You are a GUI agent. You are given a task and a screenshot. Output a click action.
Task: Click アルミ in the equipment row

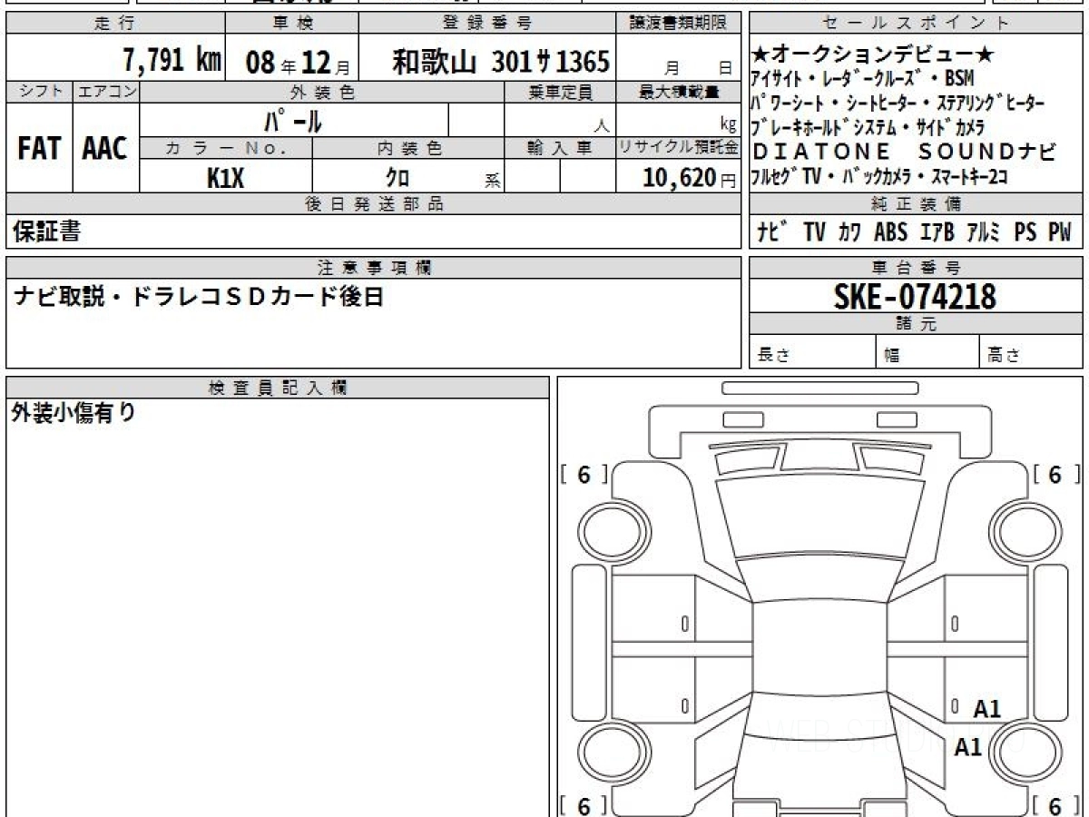[x=983, y=232]
